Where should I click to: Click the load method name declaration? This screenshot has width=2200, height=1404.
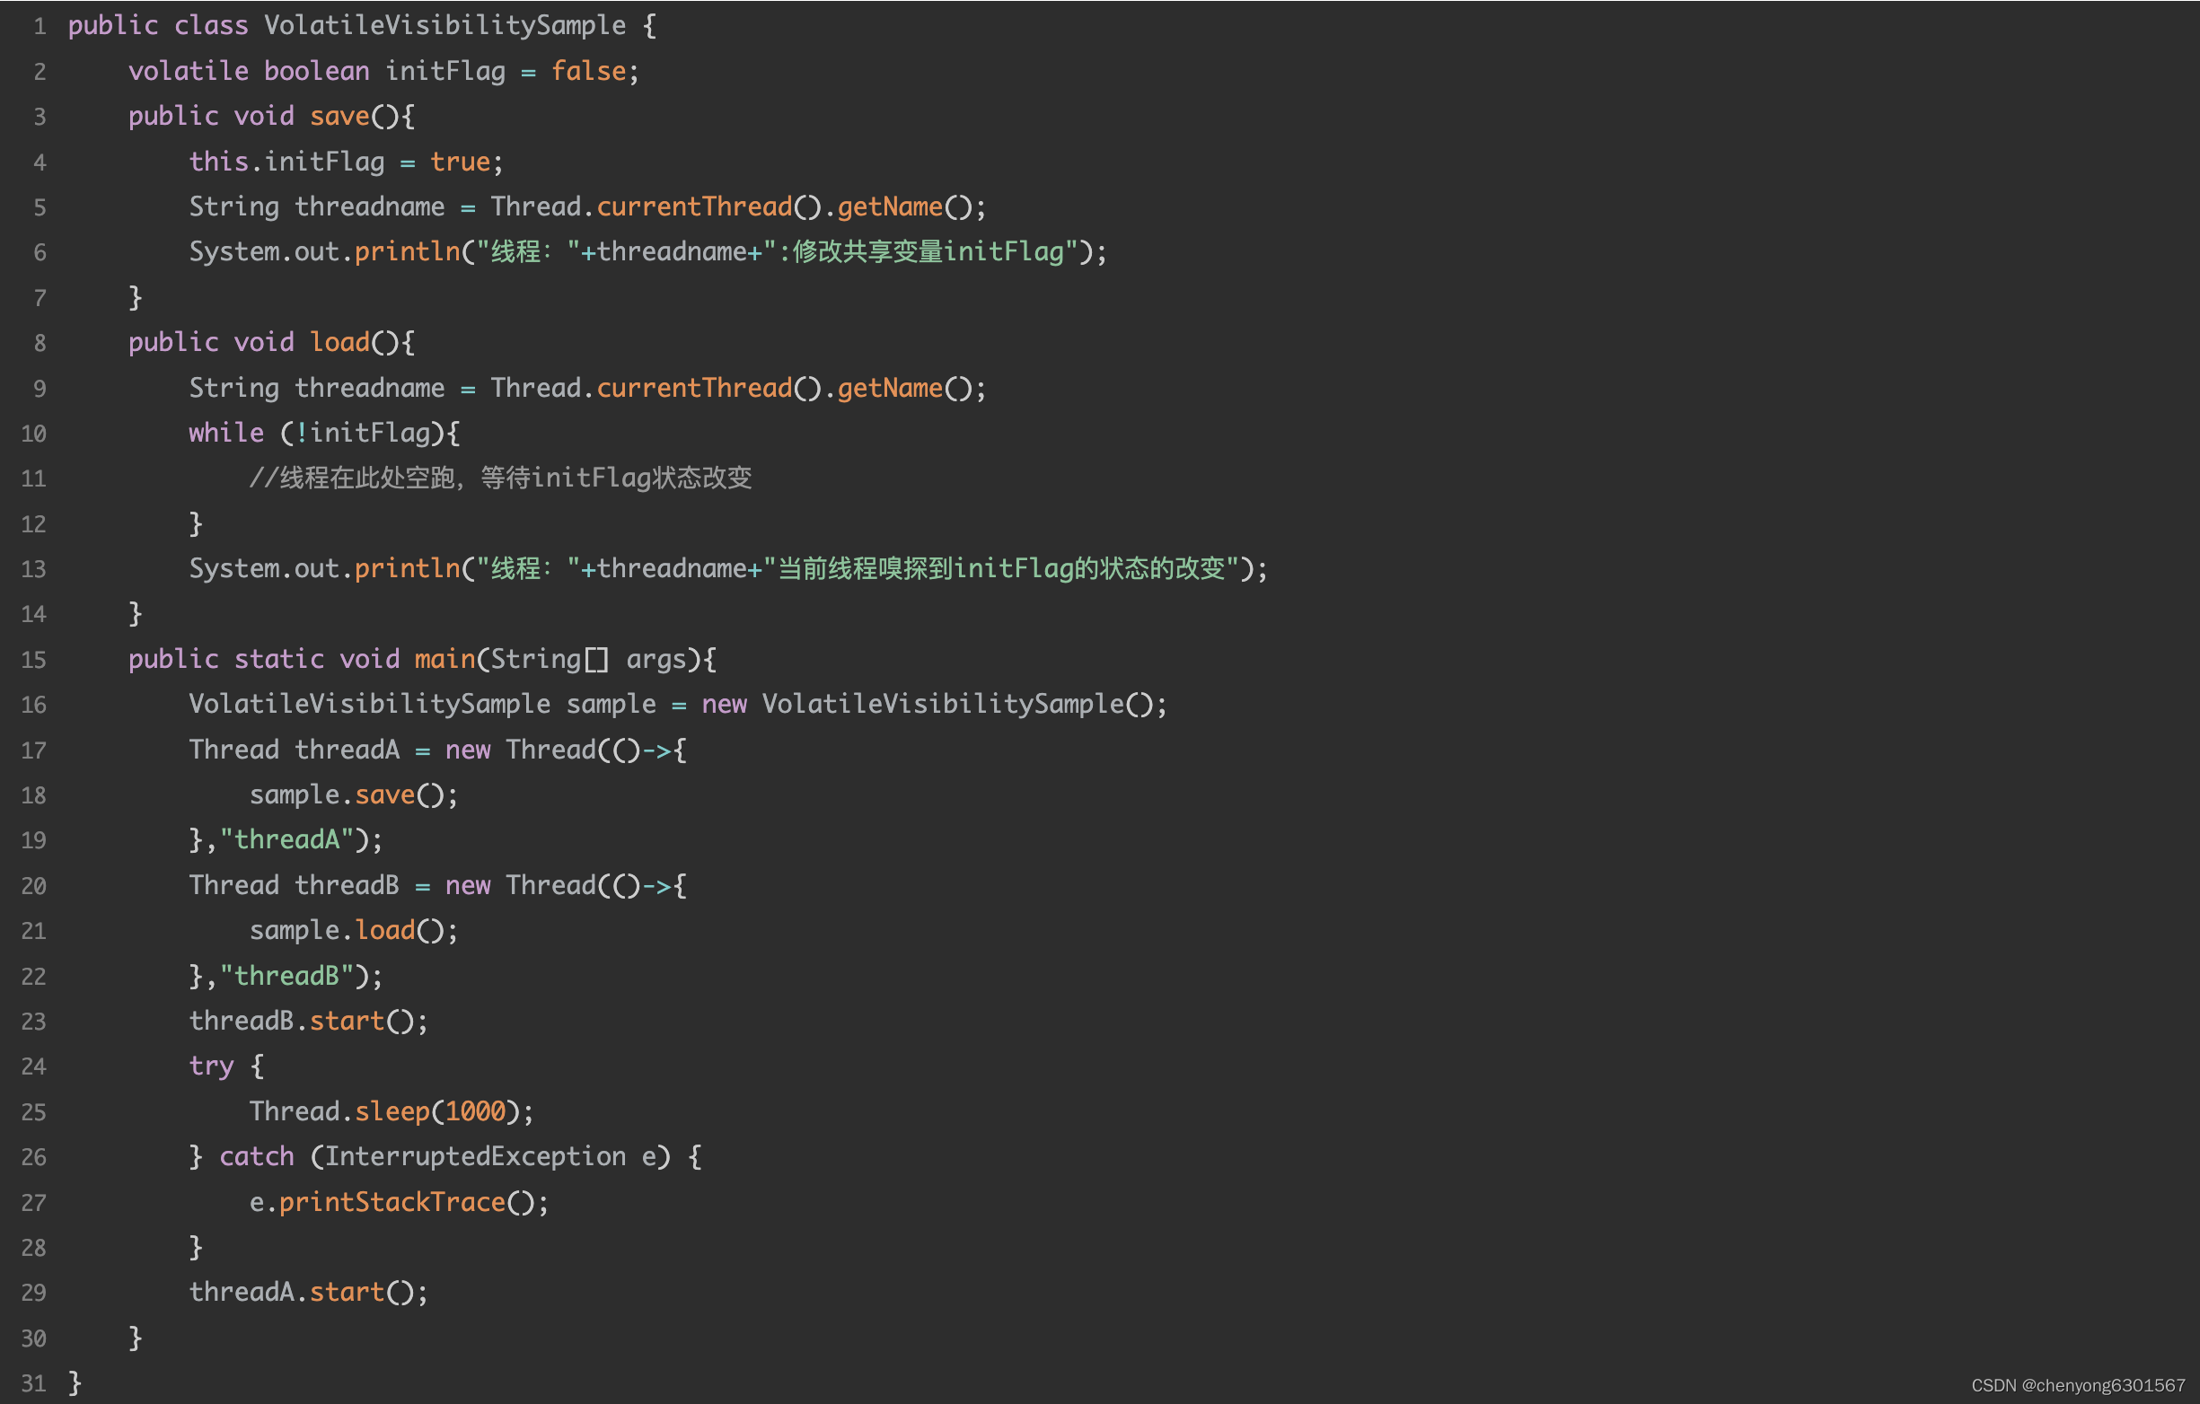pos(339,343)
